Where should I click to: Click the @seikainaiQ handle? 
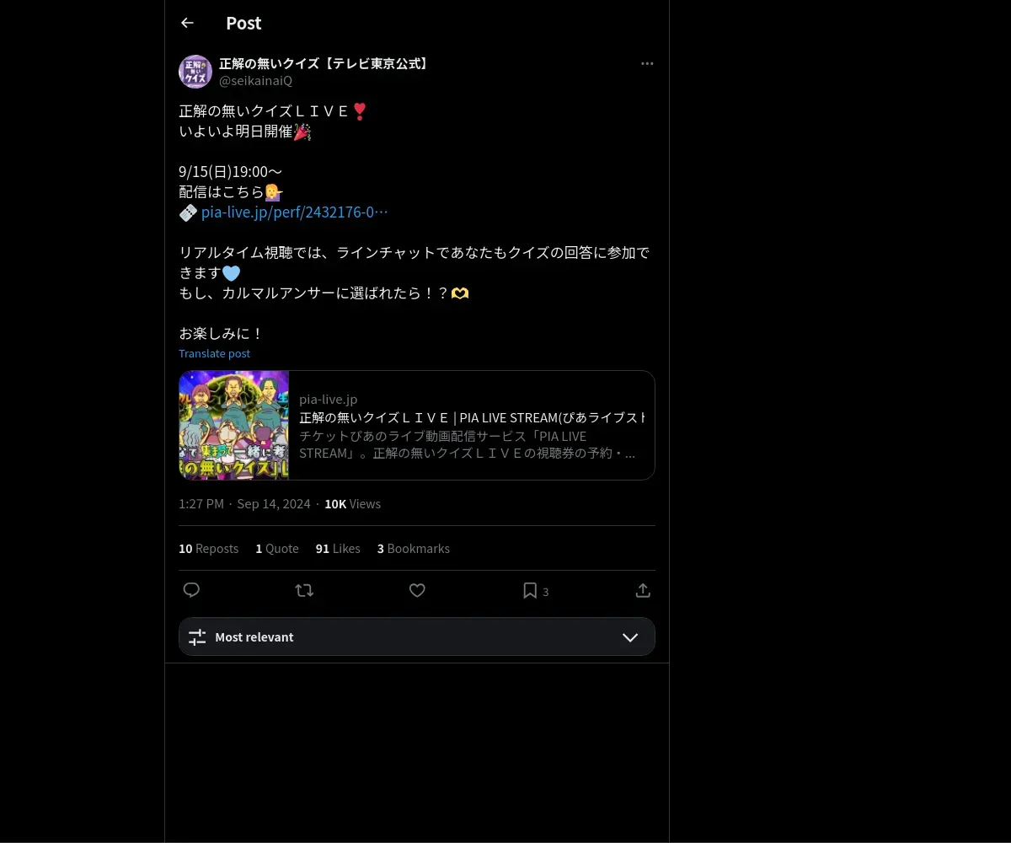[255, 81]
